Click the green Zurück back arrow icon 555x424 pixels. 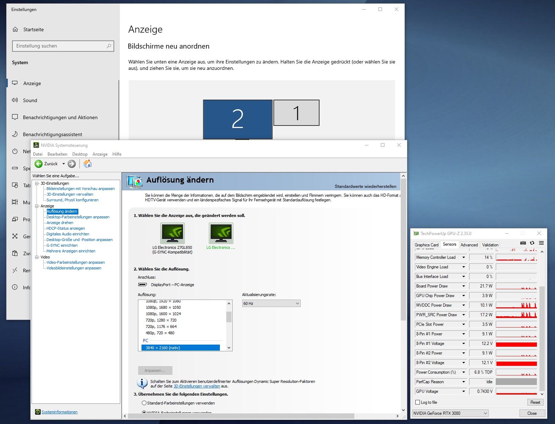[39, 164]
